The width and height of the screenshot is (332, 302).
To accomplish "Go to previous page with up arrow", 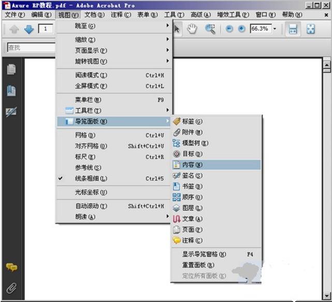I will click(x=14, y=29).
